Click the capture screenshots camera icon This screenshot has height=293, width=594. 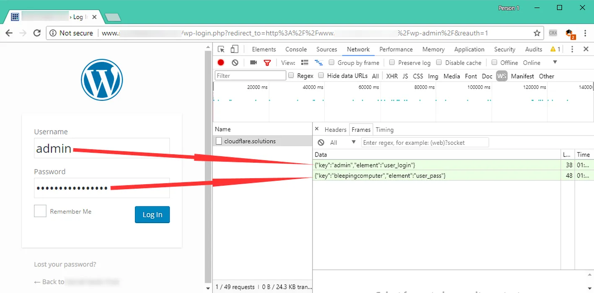[253, 62]
